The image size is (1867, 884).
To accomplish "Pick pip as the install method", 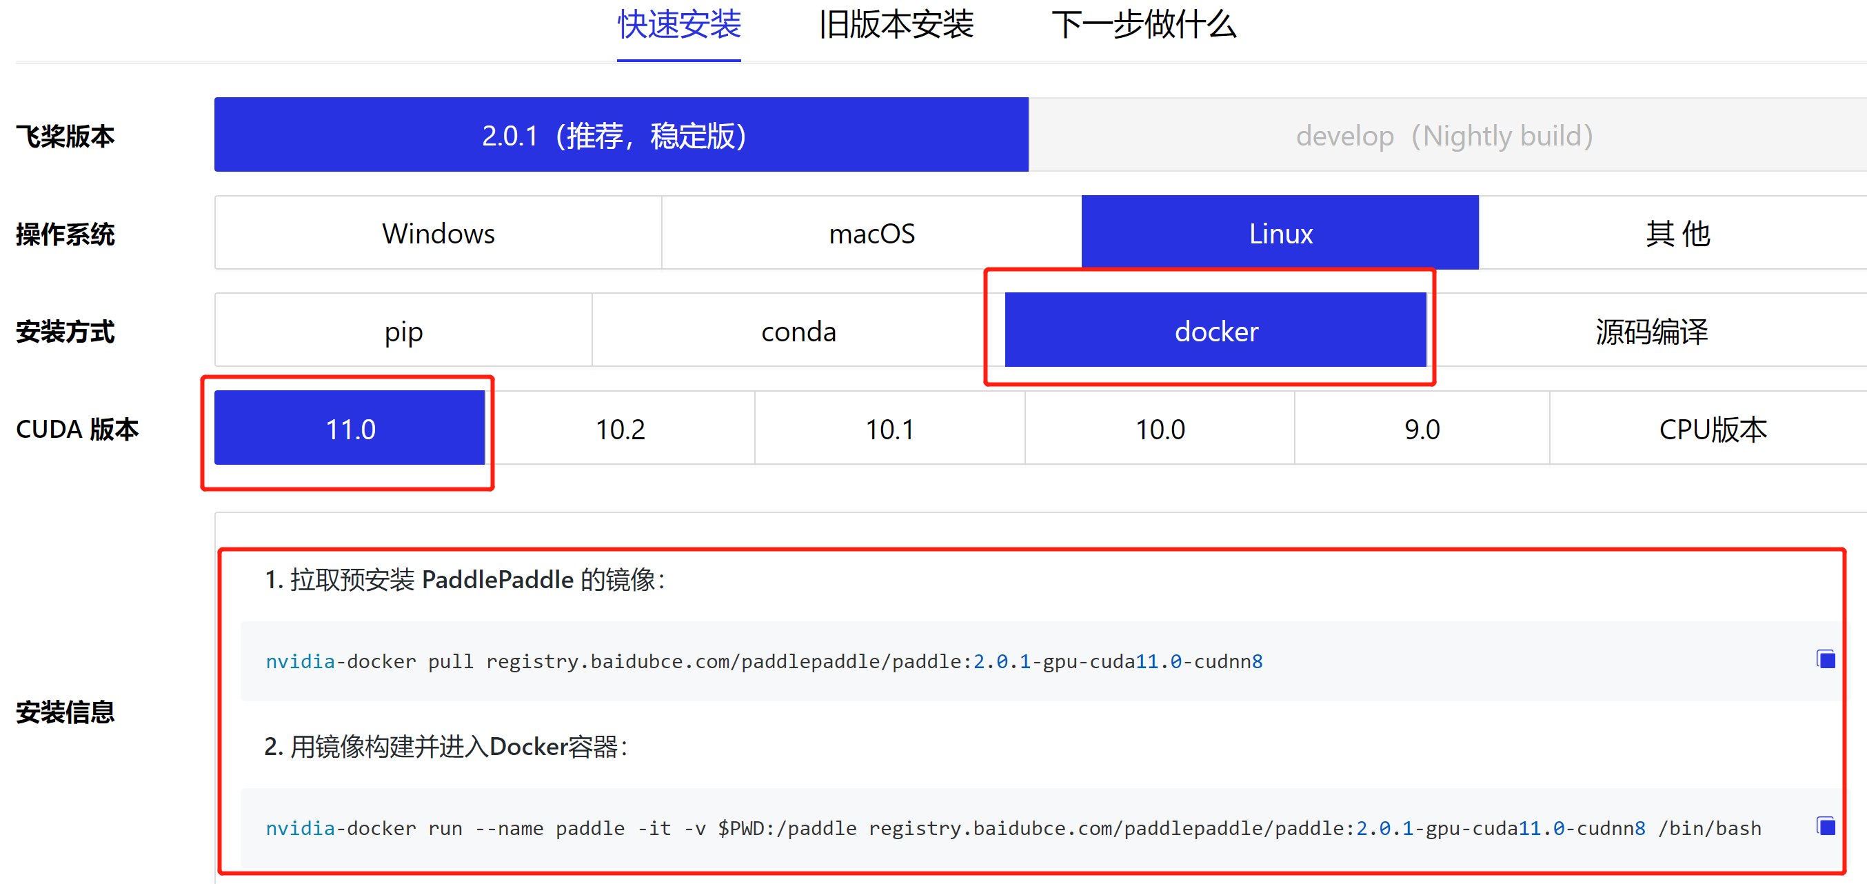I will pos(403,331).
